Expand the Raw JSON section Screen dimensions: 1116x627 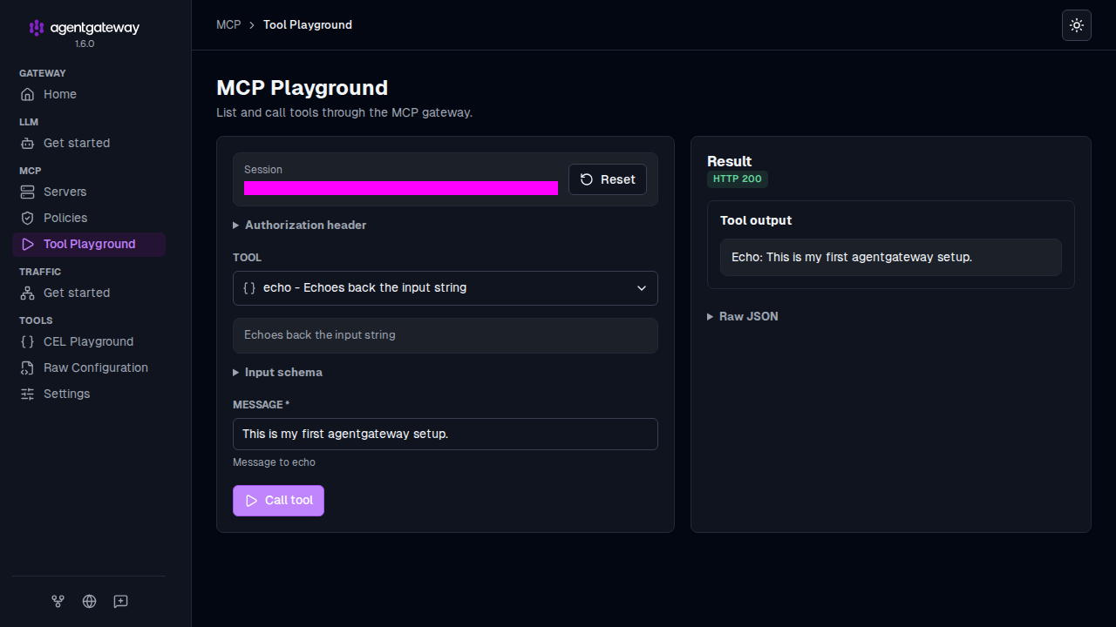pyautogui.click(x=743, y=316)
